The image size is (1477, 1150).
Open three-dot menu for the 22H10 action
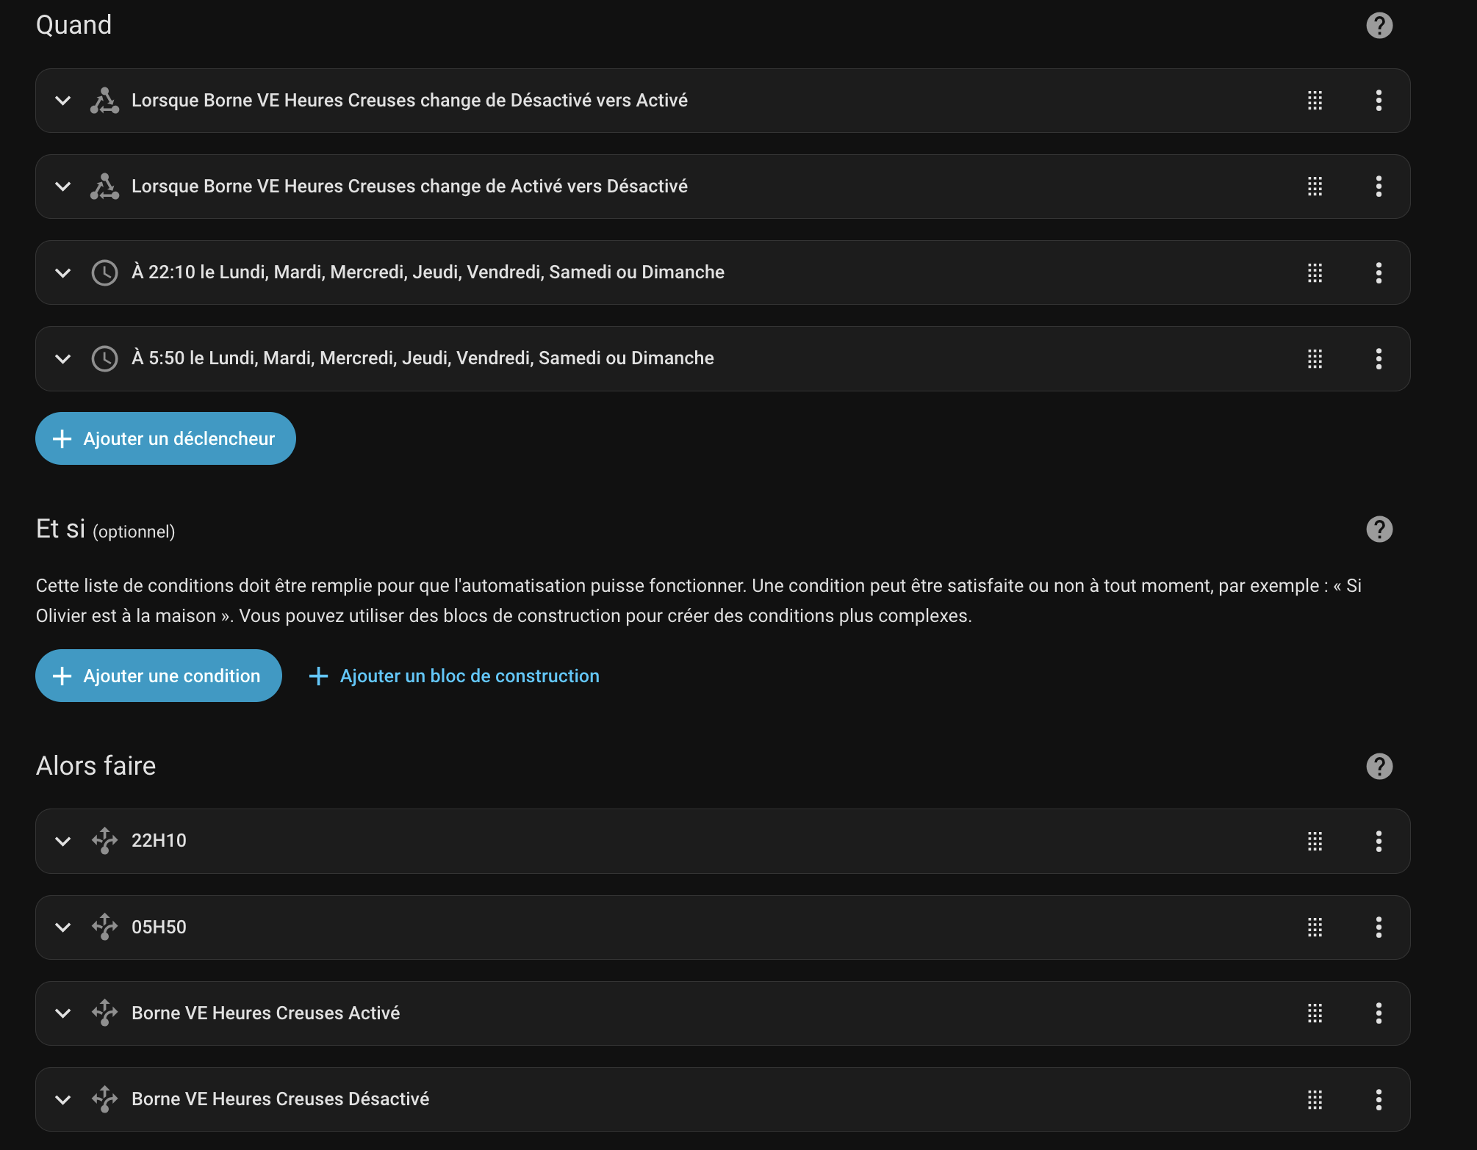click(1379, 842)
